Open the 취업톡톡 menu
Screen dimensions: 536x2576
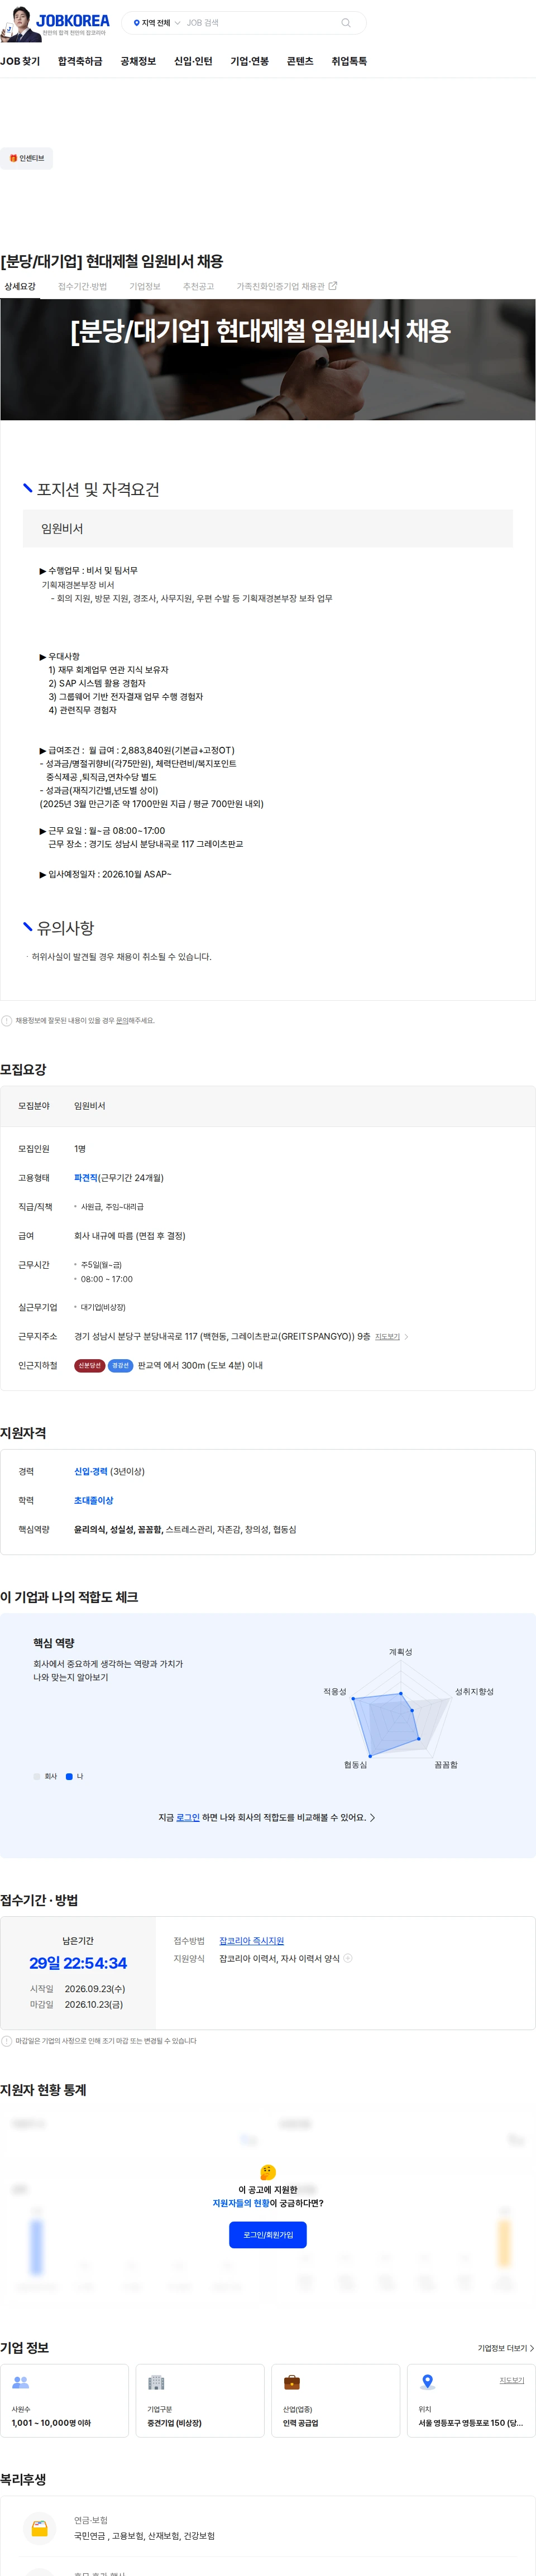349,61
